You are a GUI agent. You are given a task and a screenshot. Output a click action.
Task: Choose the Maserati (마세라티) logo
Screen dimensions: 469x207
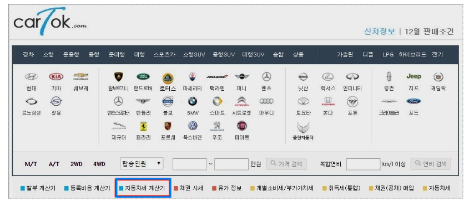193,77
